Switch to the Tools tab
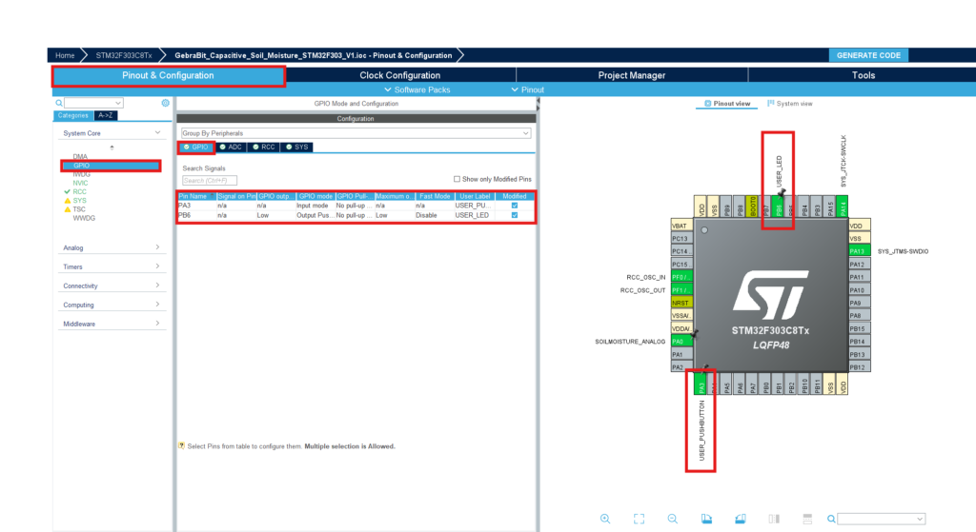 point(863,75)
